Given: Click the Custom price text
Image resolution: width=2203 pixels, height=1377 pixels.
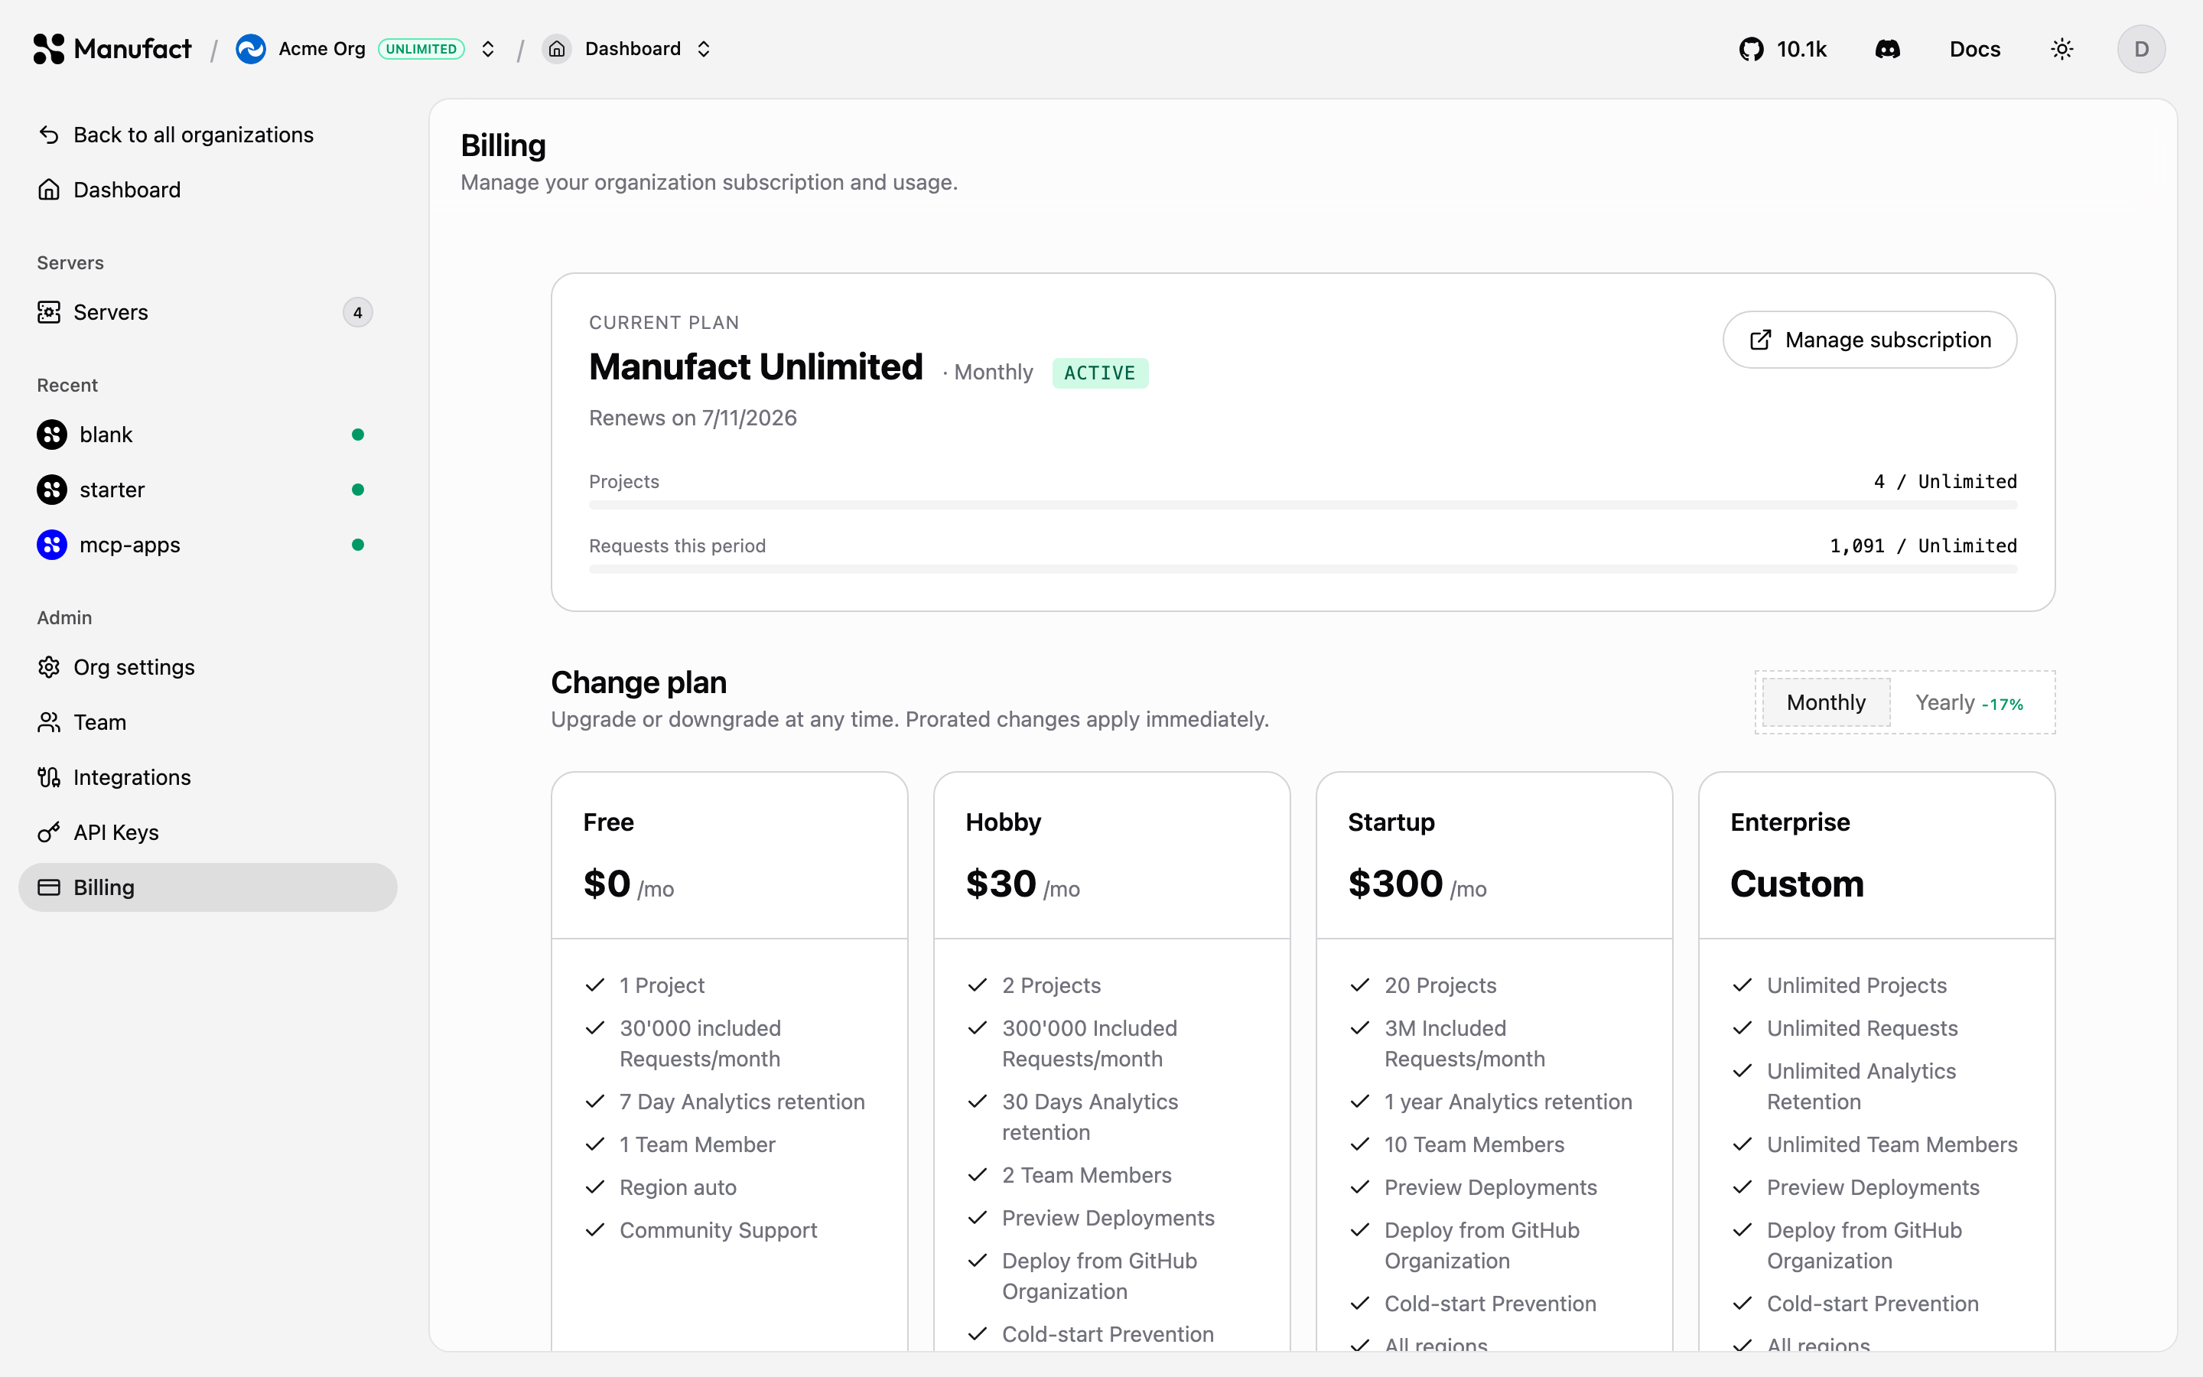Looking at the screenshot, I should [x=1797, y=884].
